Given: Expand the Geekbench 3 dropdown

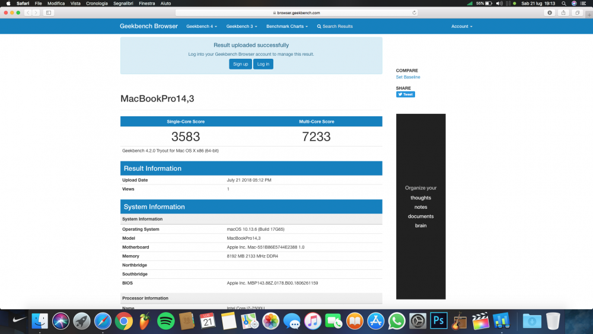Looking at the screenshot, I should click(x=242, y=27).
